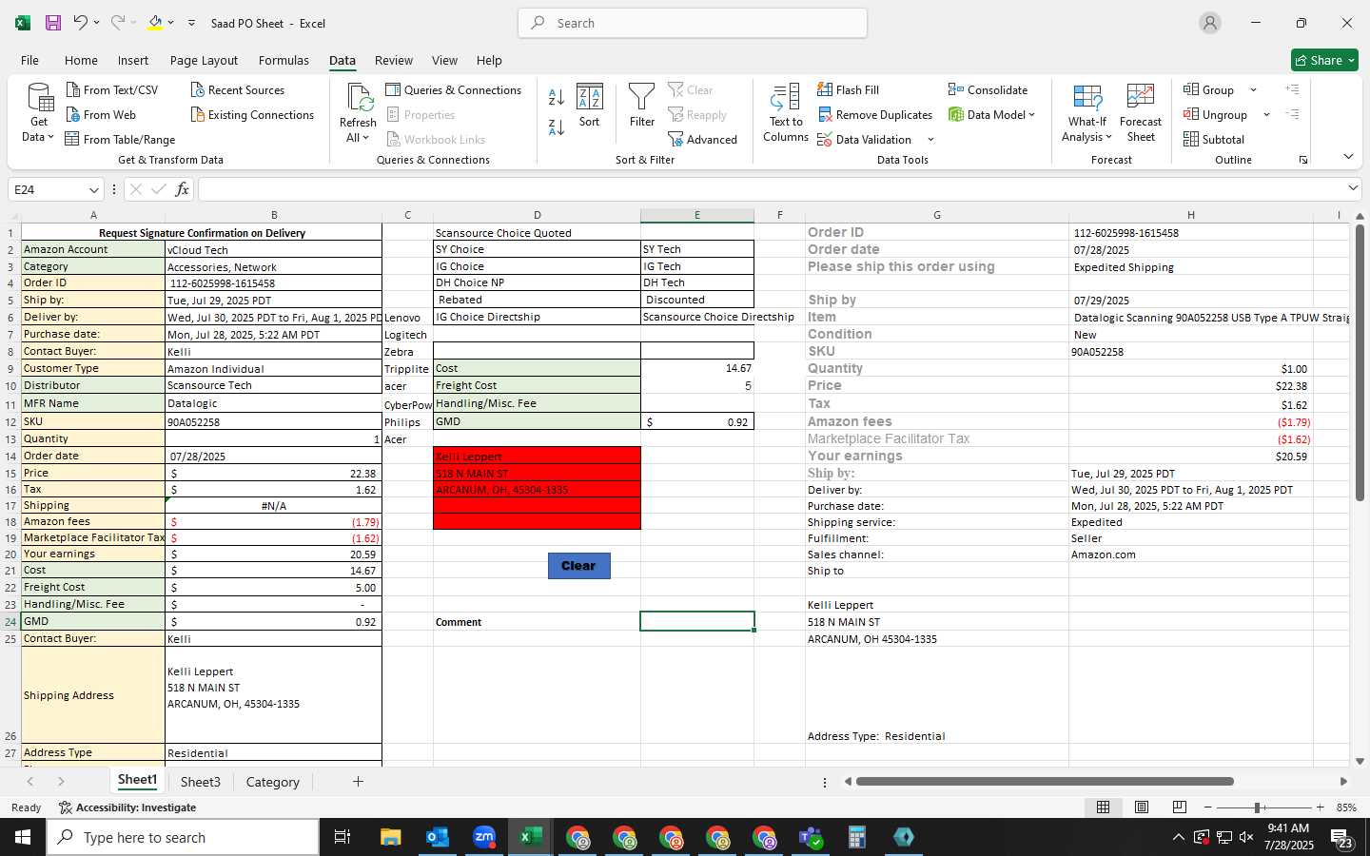Open Outlook from taskbar
This screenshot has height=856, width=1370.
tap(437, 837)
